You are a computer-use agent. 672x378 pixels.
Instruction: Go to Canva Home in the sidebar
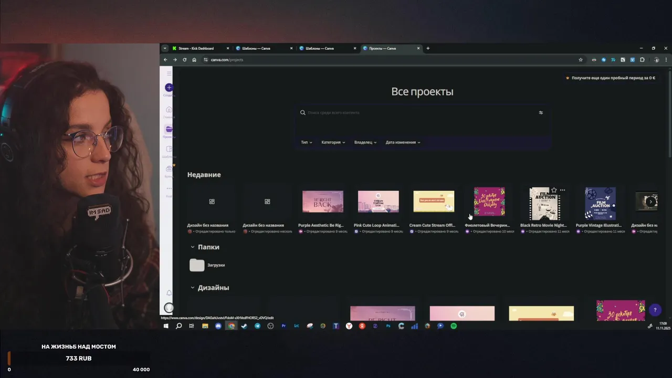[x=169, y=110]
